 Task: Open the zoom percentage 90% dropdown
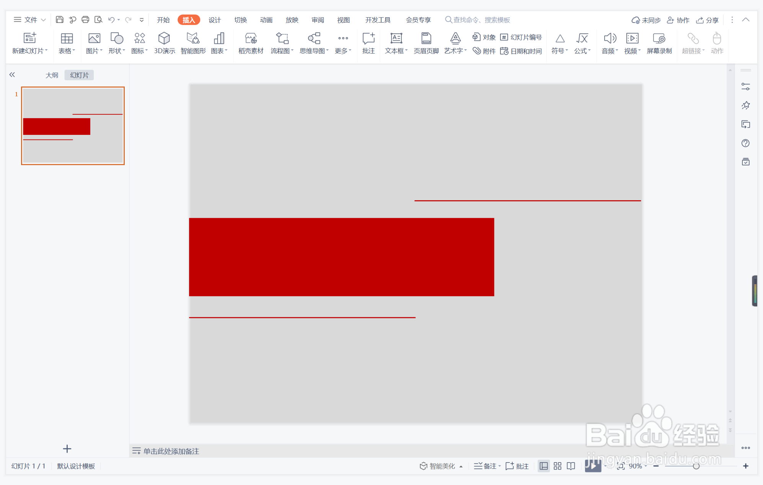[x=638, y=466]
